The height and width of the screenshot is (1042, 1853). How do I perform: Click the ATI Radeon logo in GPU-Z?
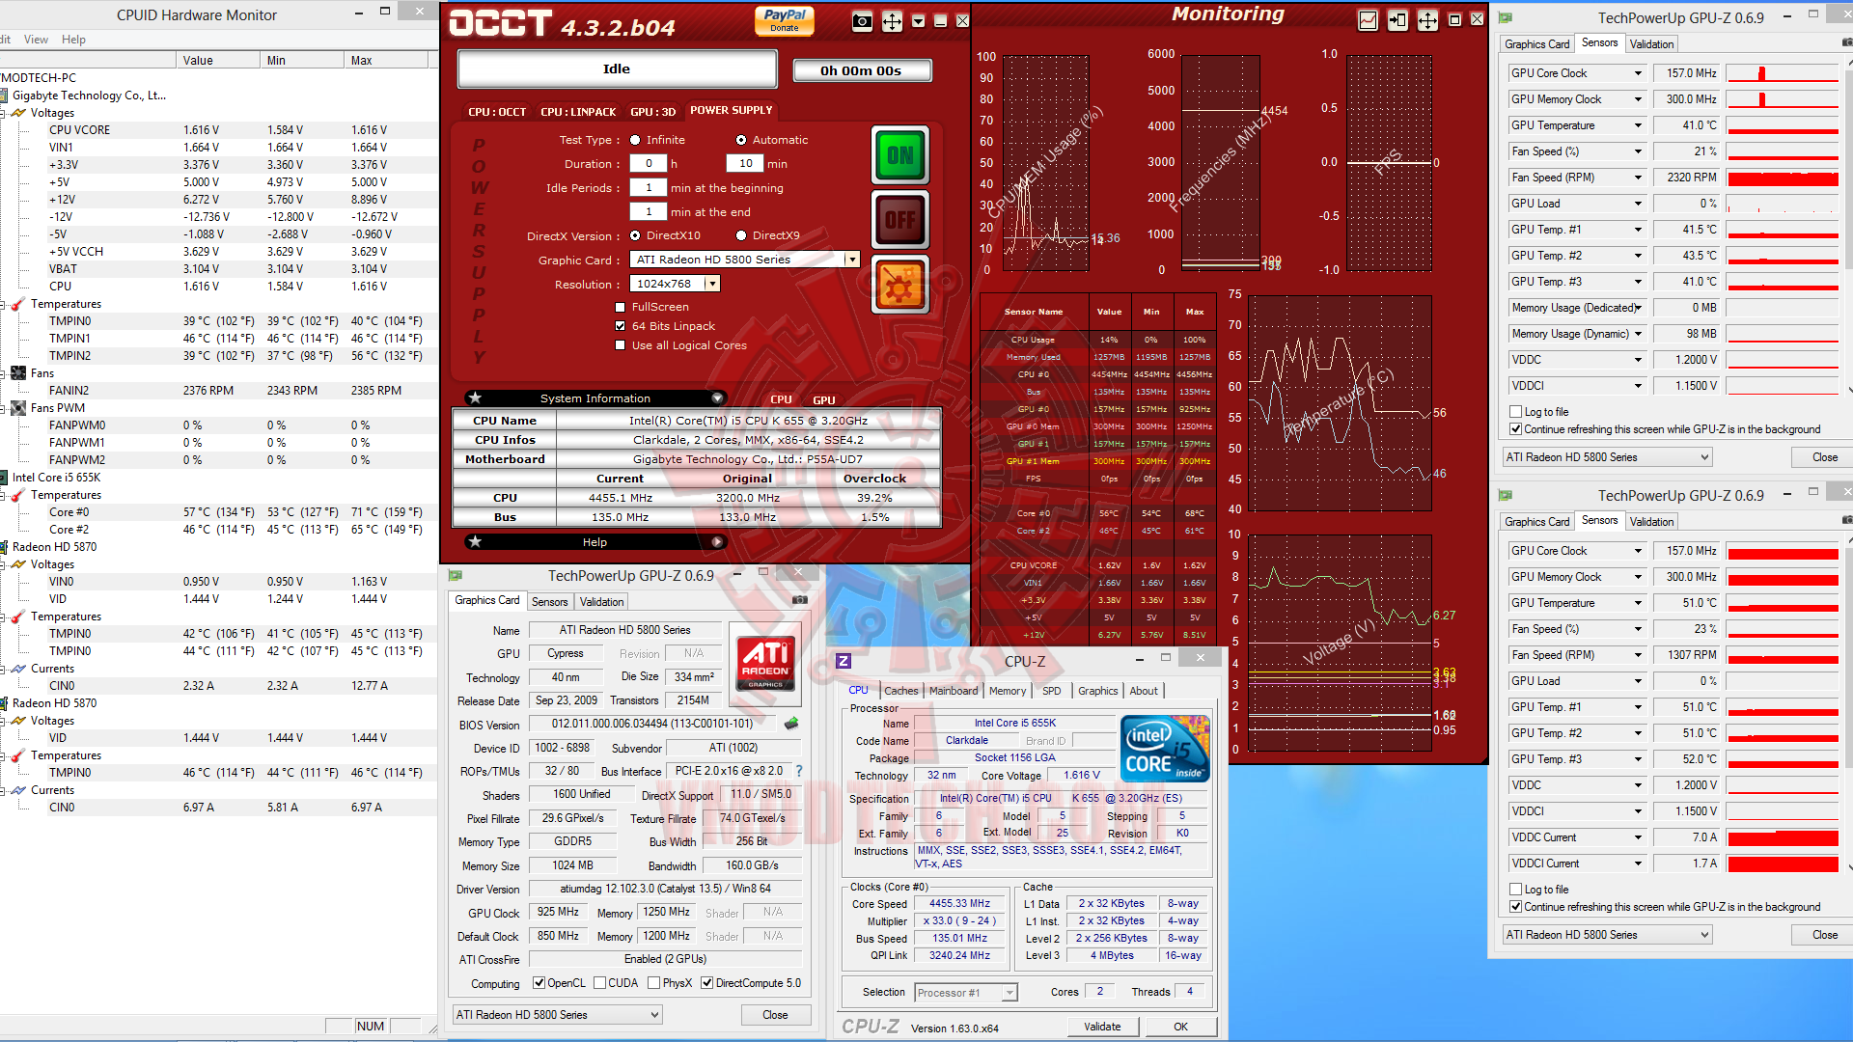(764, 664)
